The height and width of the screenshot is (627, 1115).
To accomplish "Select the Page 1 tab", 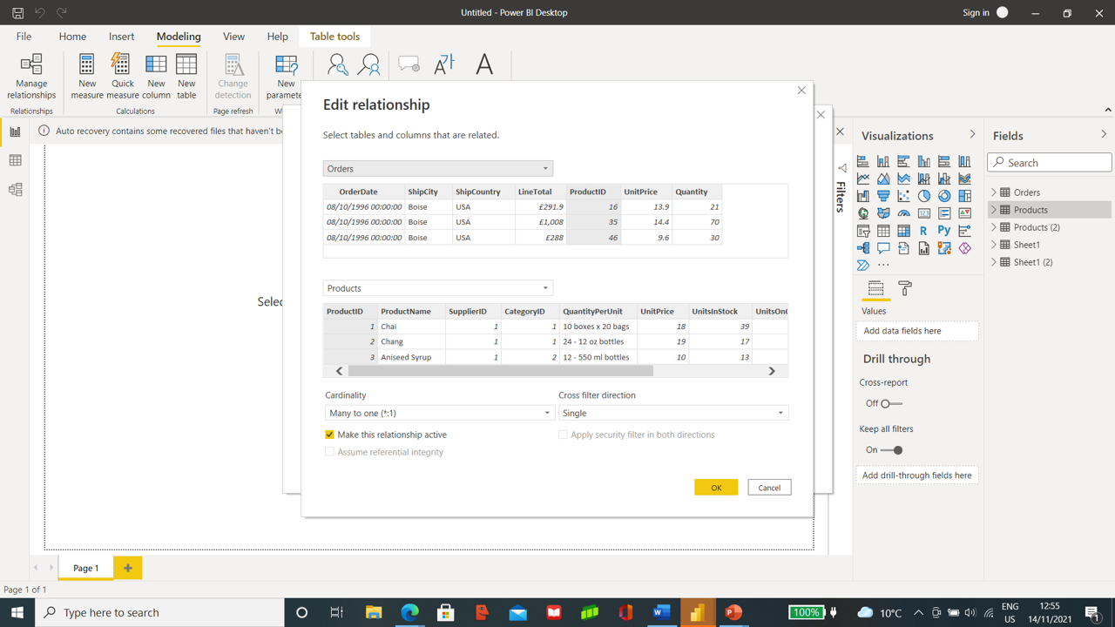I will (x=85, y=568).
